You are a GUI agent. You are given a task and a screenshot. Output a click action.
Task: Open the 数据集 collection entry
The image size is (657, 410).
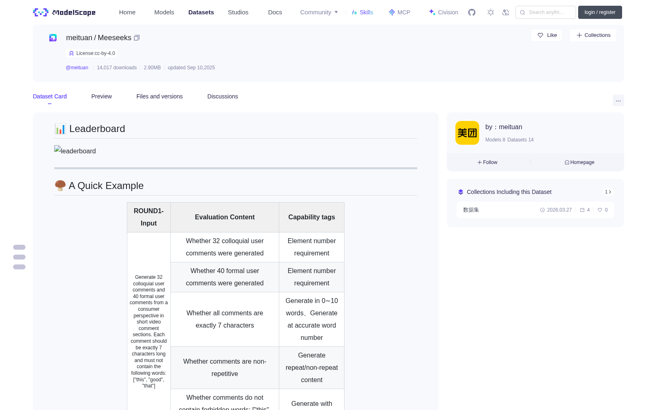(535, 210)
